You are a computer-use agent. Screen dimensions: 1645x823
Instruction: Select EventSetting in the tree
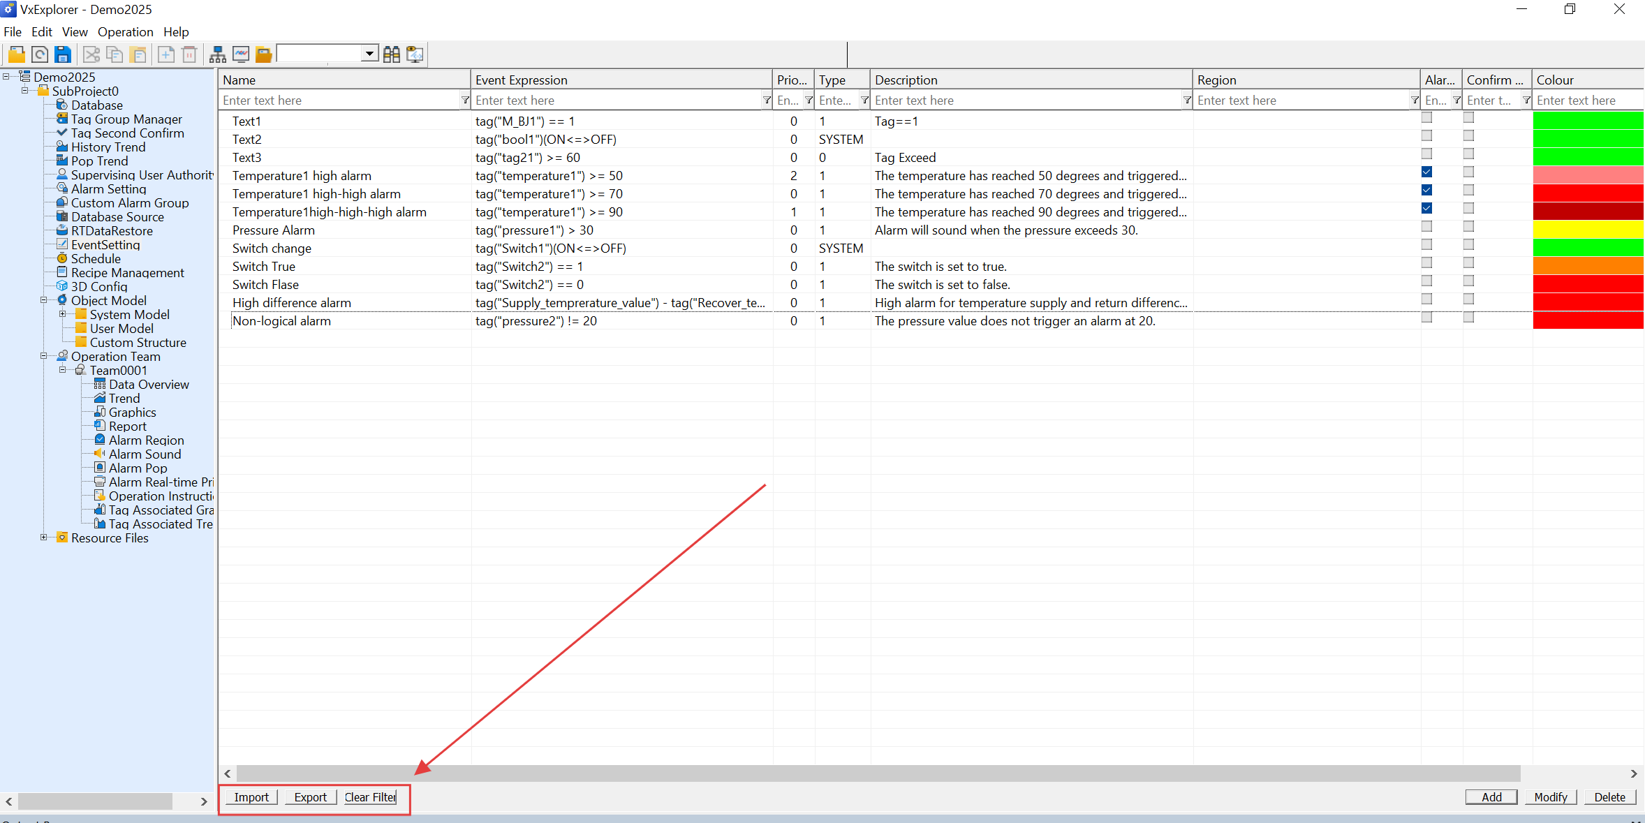(105, 245)
